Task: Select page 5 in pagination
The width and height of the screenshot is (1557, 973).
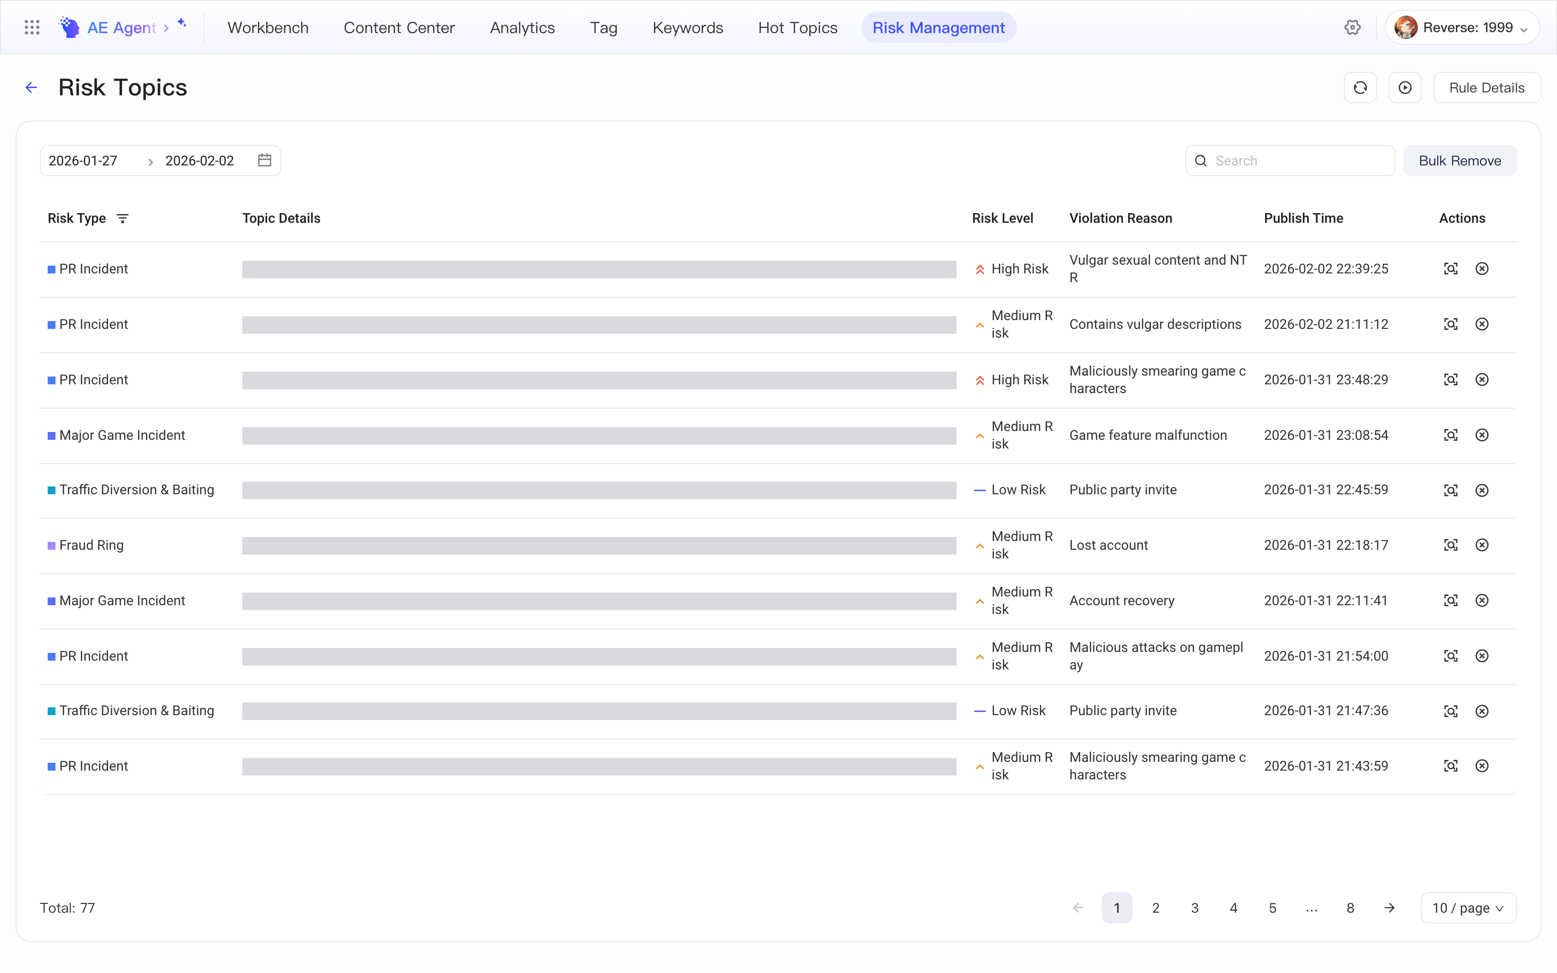Action: (1272, 908)
